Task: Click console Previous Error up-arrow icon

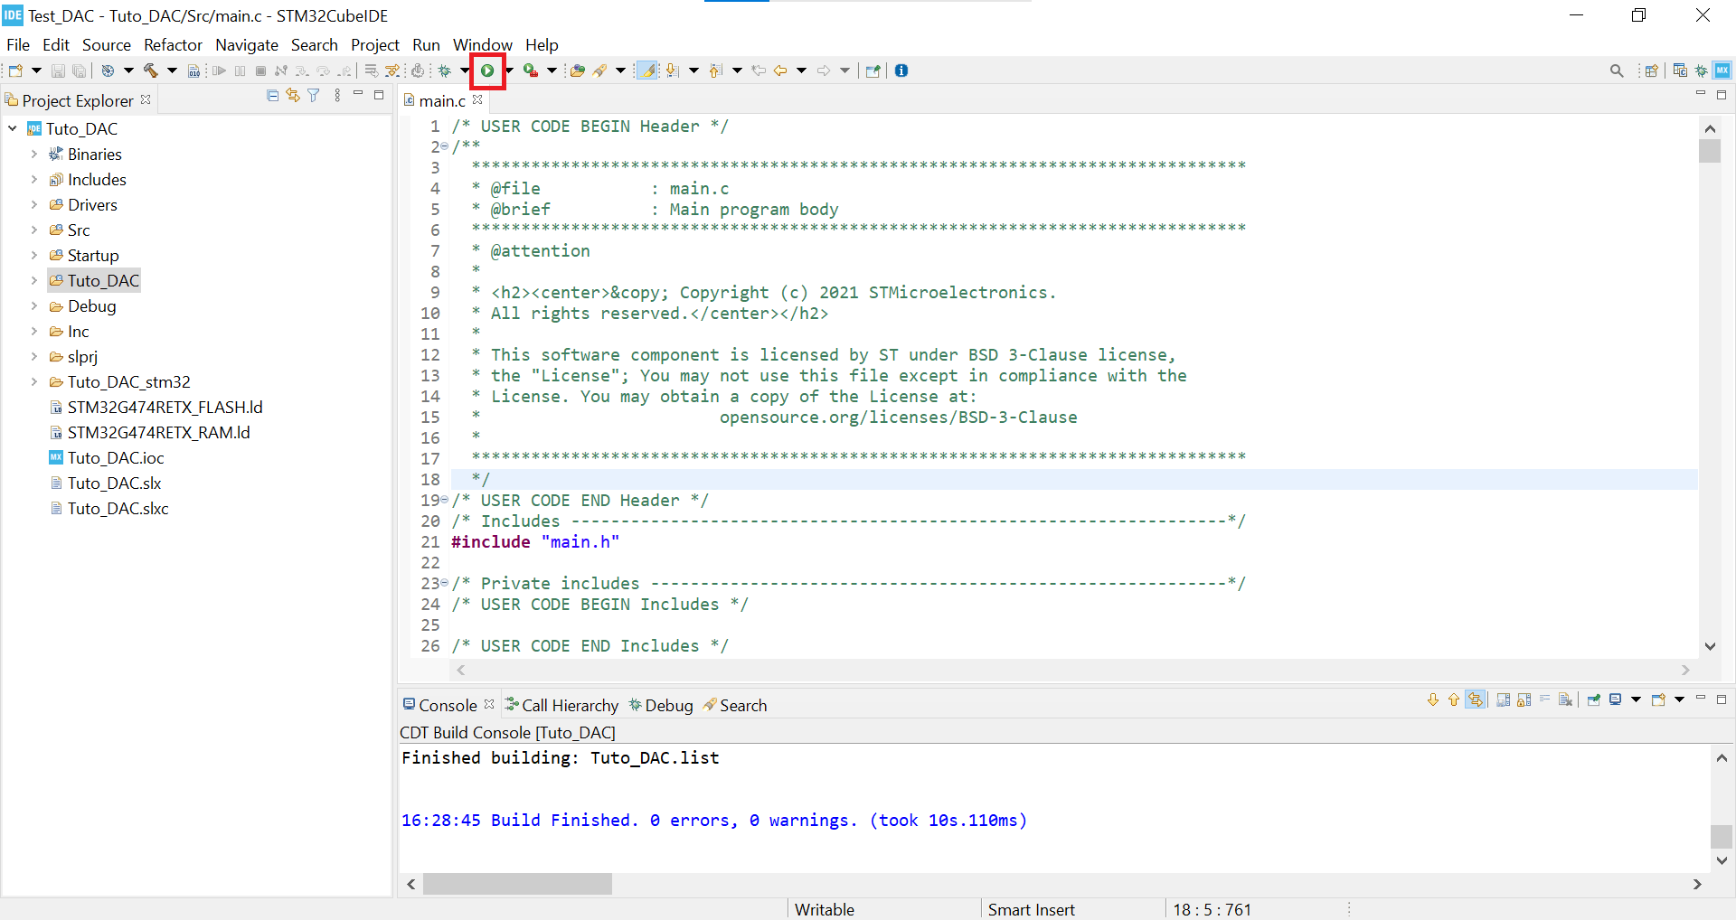Action: pyautogui.click(x=1454, y=699)
